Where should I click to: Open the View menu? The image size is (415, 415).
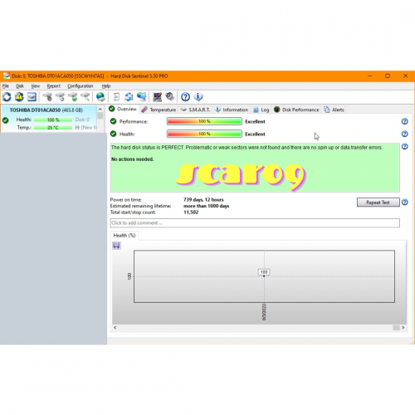36,86
